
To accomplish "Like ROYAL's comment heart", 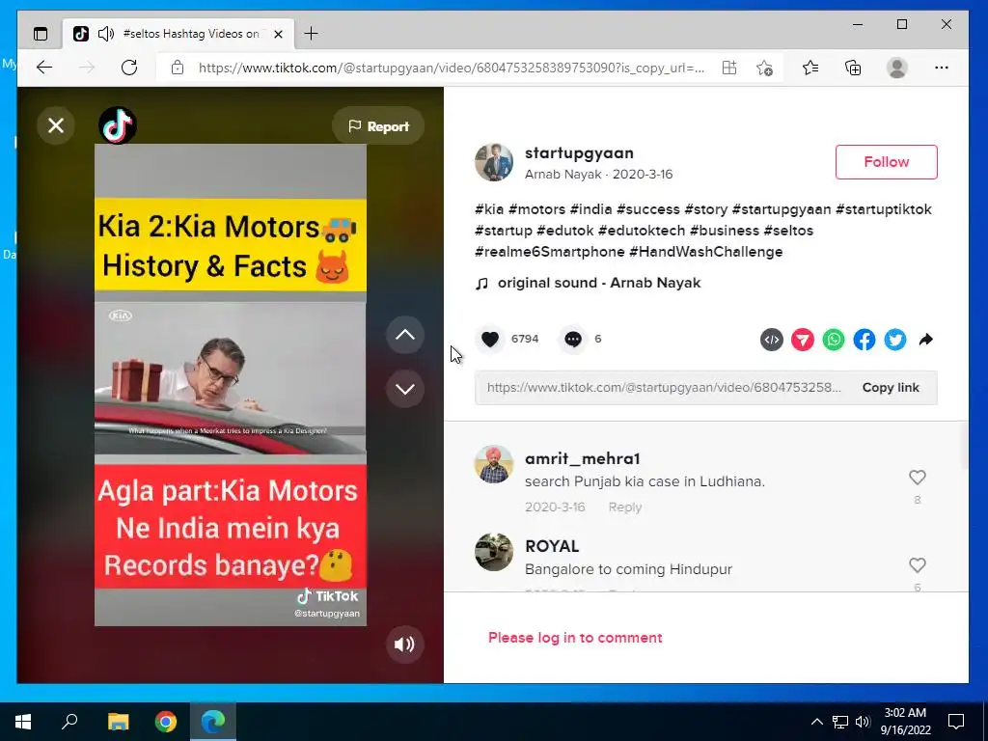I will tap(918, 565).
